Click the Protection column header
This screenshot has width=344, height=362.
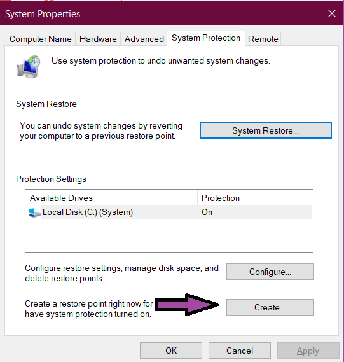255,198
